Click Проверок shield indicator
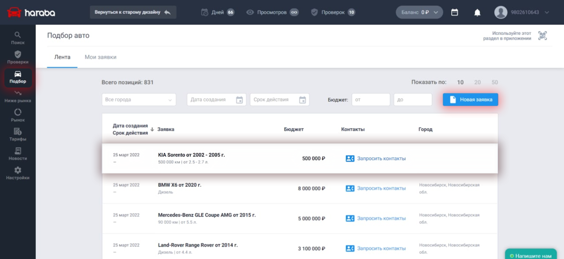The height and width of the screenshot is (259, 564). [333, 12]
